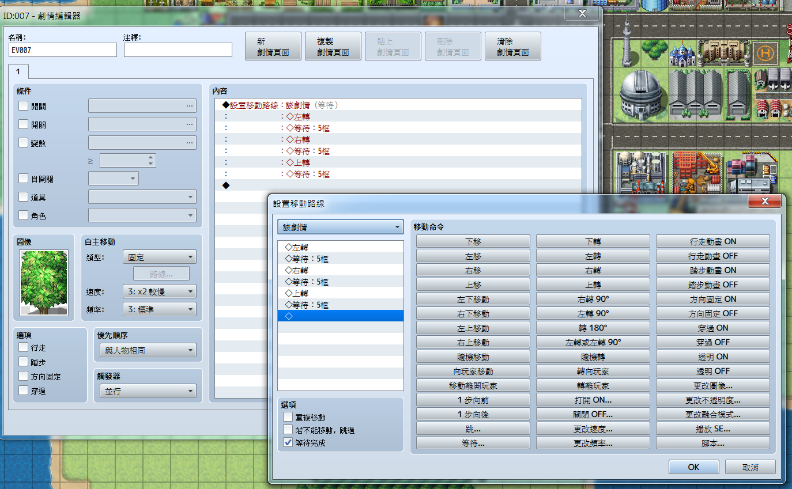This screenshot has width=792, height=489.
Task: Click the 行走動畫 ON button
Action: pos(713,241)
